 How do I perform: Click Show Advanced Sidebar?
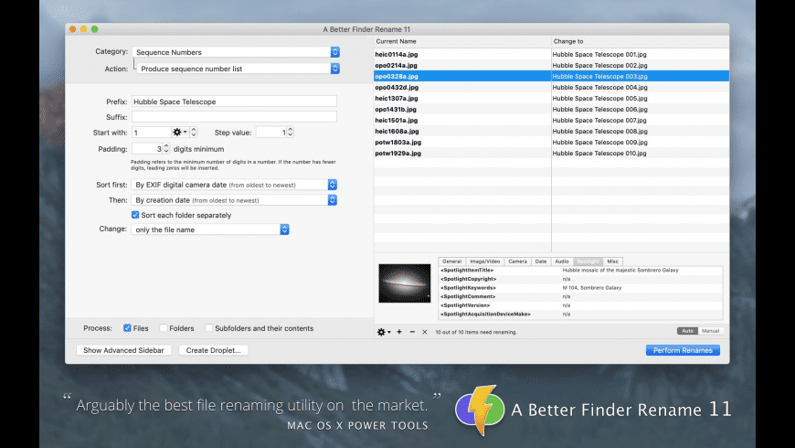click(x=123, y=350)
